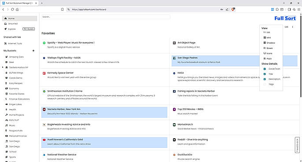Toggle the Description details checkbox

click(265, 79)
